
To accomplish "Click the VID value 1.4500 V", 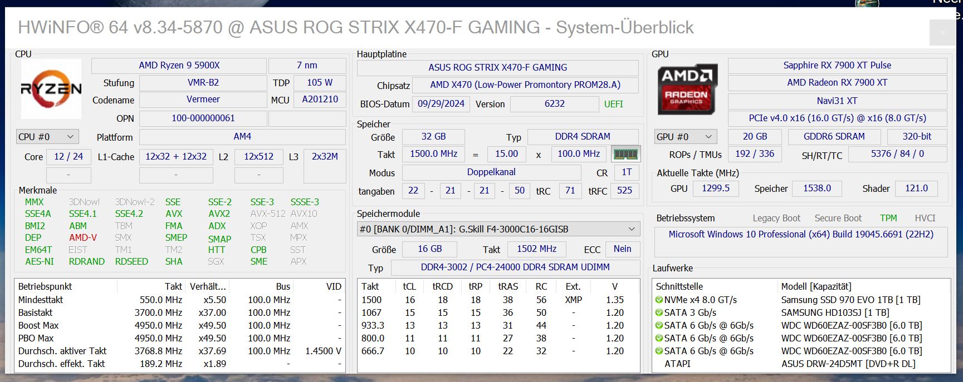I will 323,351.
